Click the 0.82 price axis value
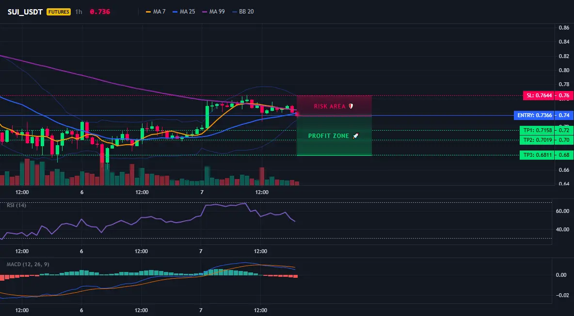 564,56
